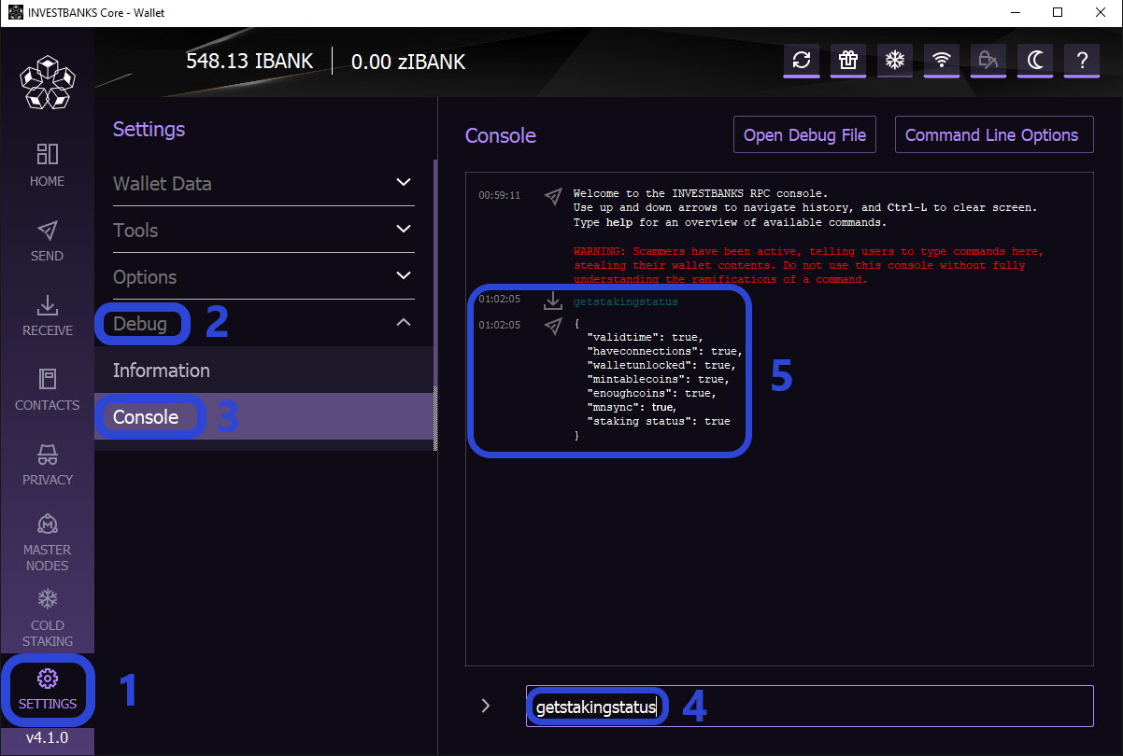The width and height of the screenshot is (1123, 756).
Task: Click the question mark help icon
Action: pos(1082,61)
